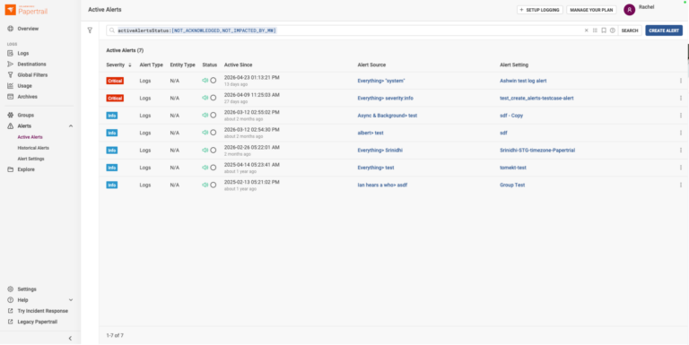The width and height of the screenshot is (689, 345).
Task: Toggle acknowledge circle for the sdf alert row
Action: click(x=214, y=133)
